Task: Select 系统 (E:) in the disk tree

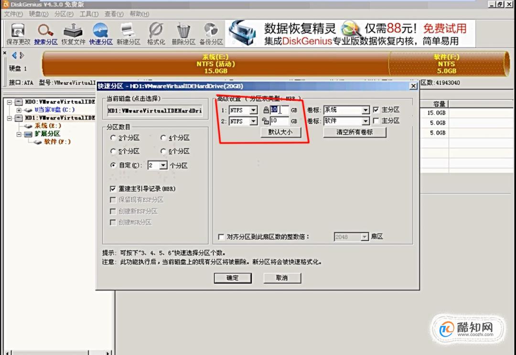Action: click(48, 126)
